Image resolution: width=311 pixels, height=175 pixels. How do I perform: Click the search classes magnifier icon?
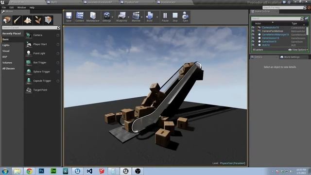(x=58, y=28)
